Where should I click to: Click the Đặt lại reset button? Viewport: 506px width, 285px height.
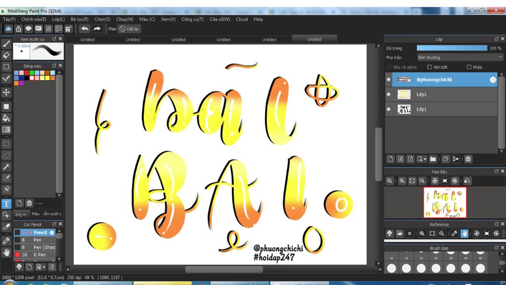click(x=129, y=29)
